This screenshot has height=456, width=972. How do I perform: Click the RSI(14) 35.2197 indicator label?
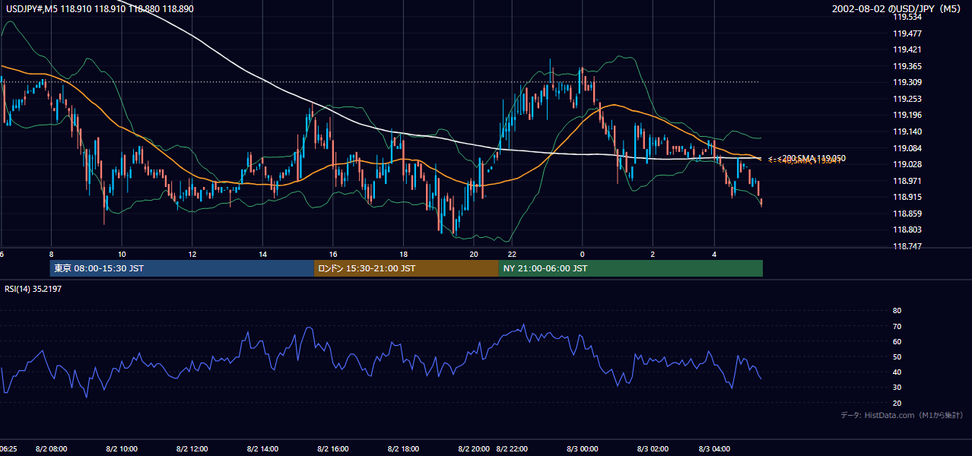coord(34,289)
